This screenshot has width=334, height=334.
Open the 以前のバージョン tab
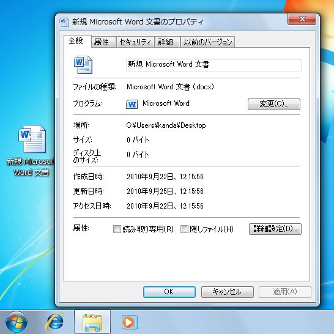click(x=208, y=42)
